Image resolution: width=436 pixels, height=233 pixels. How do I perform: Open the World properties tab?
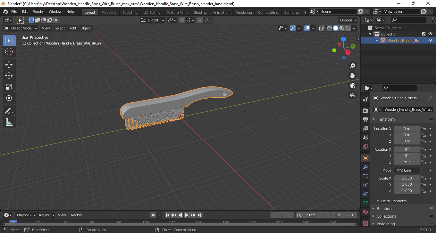click(365, 147)
